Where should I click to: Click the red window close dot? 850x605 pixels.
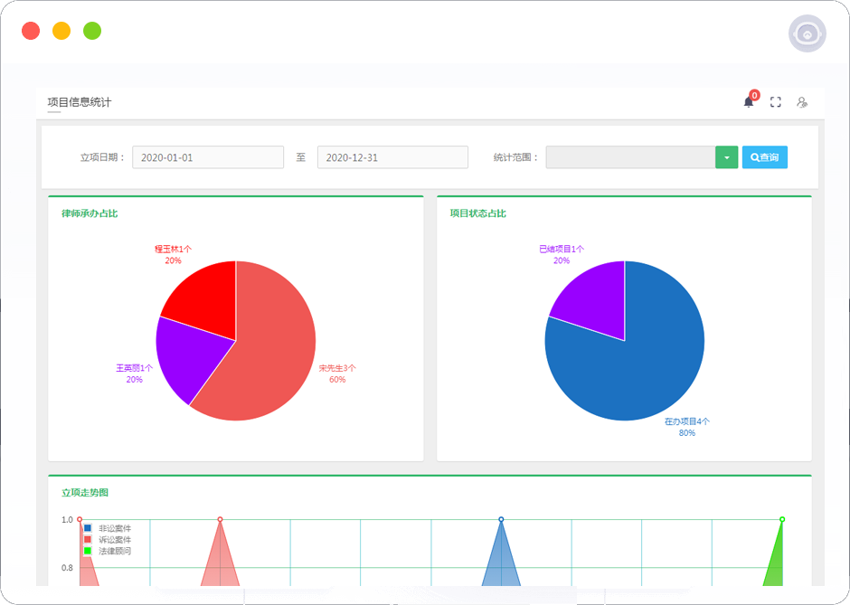pyautogui.click(x=31, y=31)
